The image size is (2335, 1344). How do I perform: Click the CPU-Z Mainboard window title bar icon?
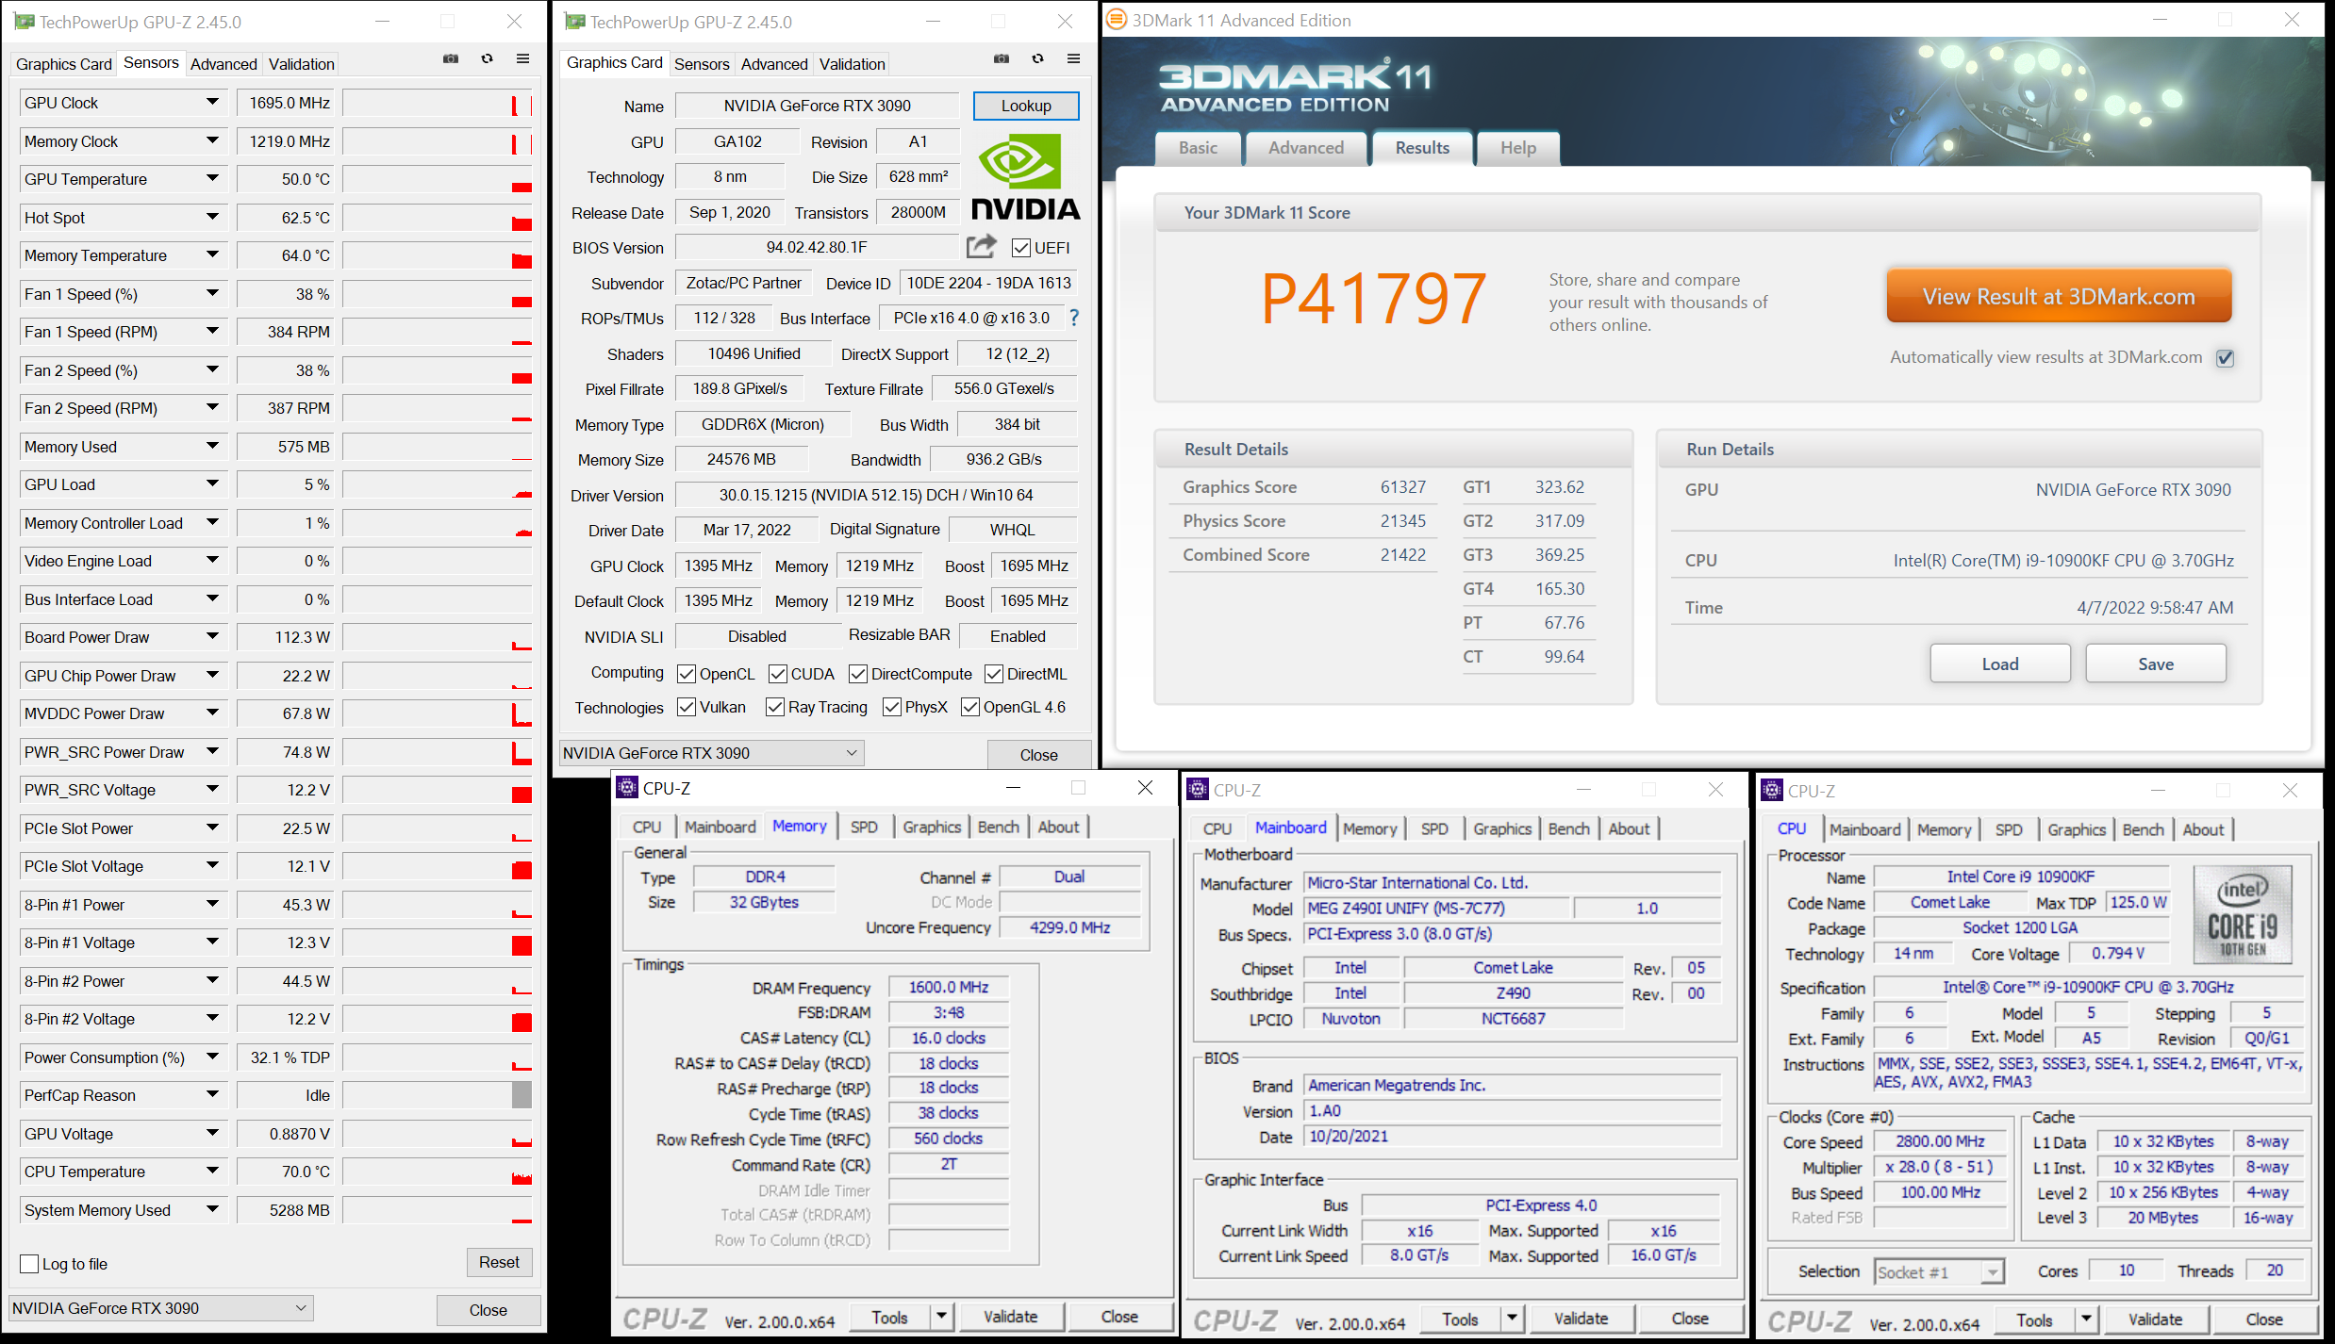pos(1198,789)
